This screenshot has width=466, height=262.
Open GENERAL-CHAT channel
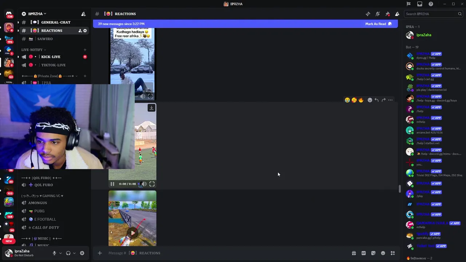(54, 23)
